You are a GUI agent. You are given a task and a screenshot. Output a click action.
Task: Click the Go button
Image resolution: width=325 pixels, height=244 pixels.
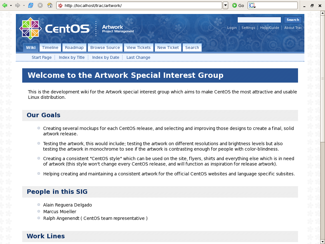pos(238,6)
